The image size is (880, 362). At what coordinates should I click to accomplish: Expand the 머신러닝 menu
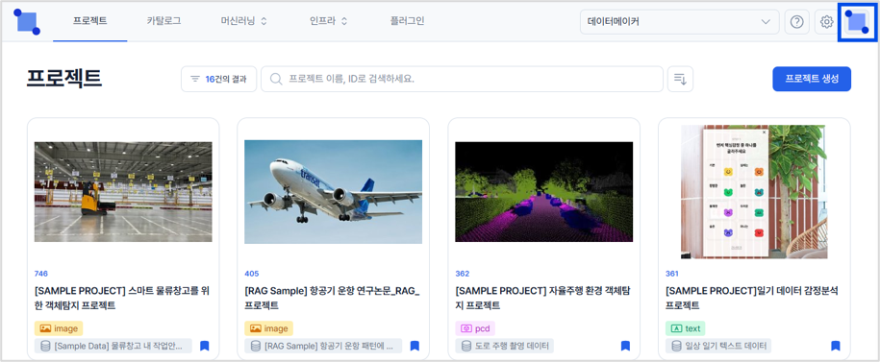tap(244, 22)
